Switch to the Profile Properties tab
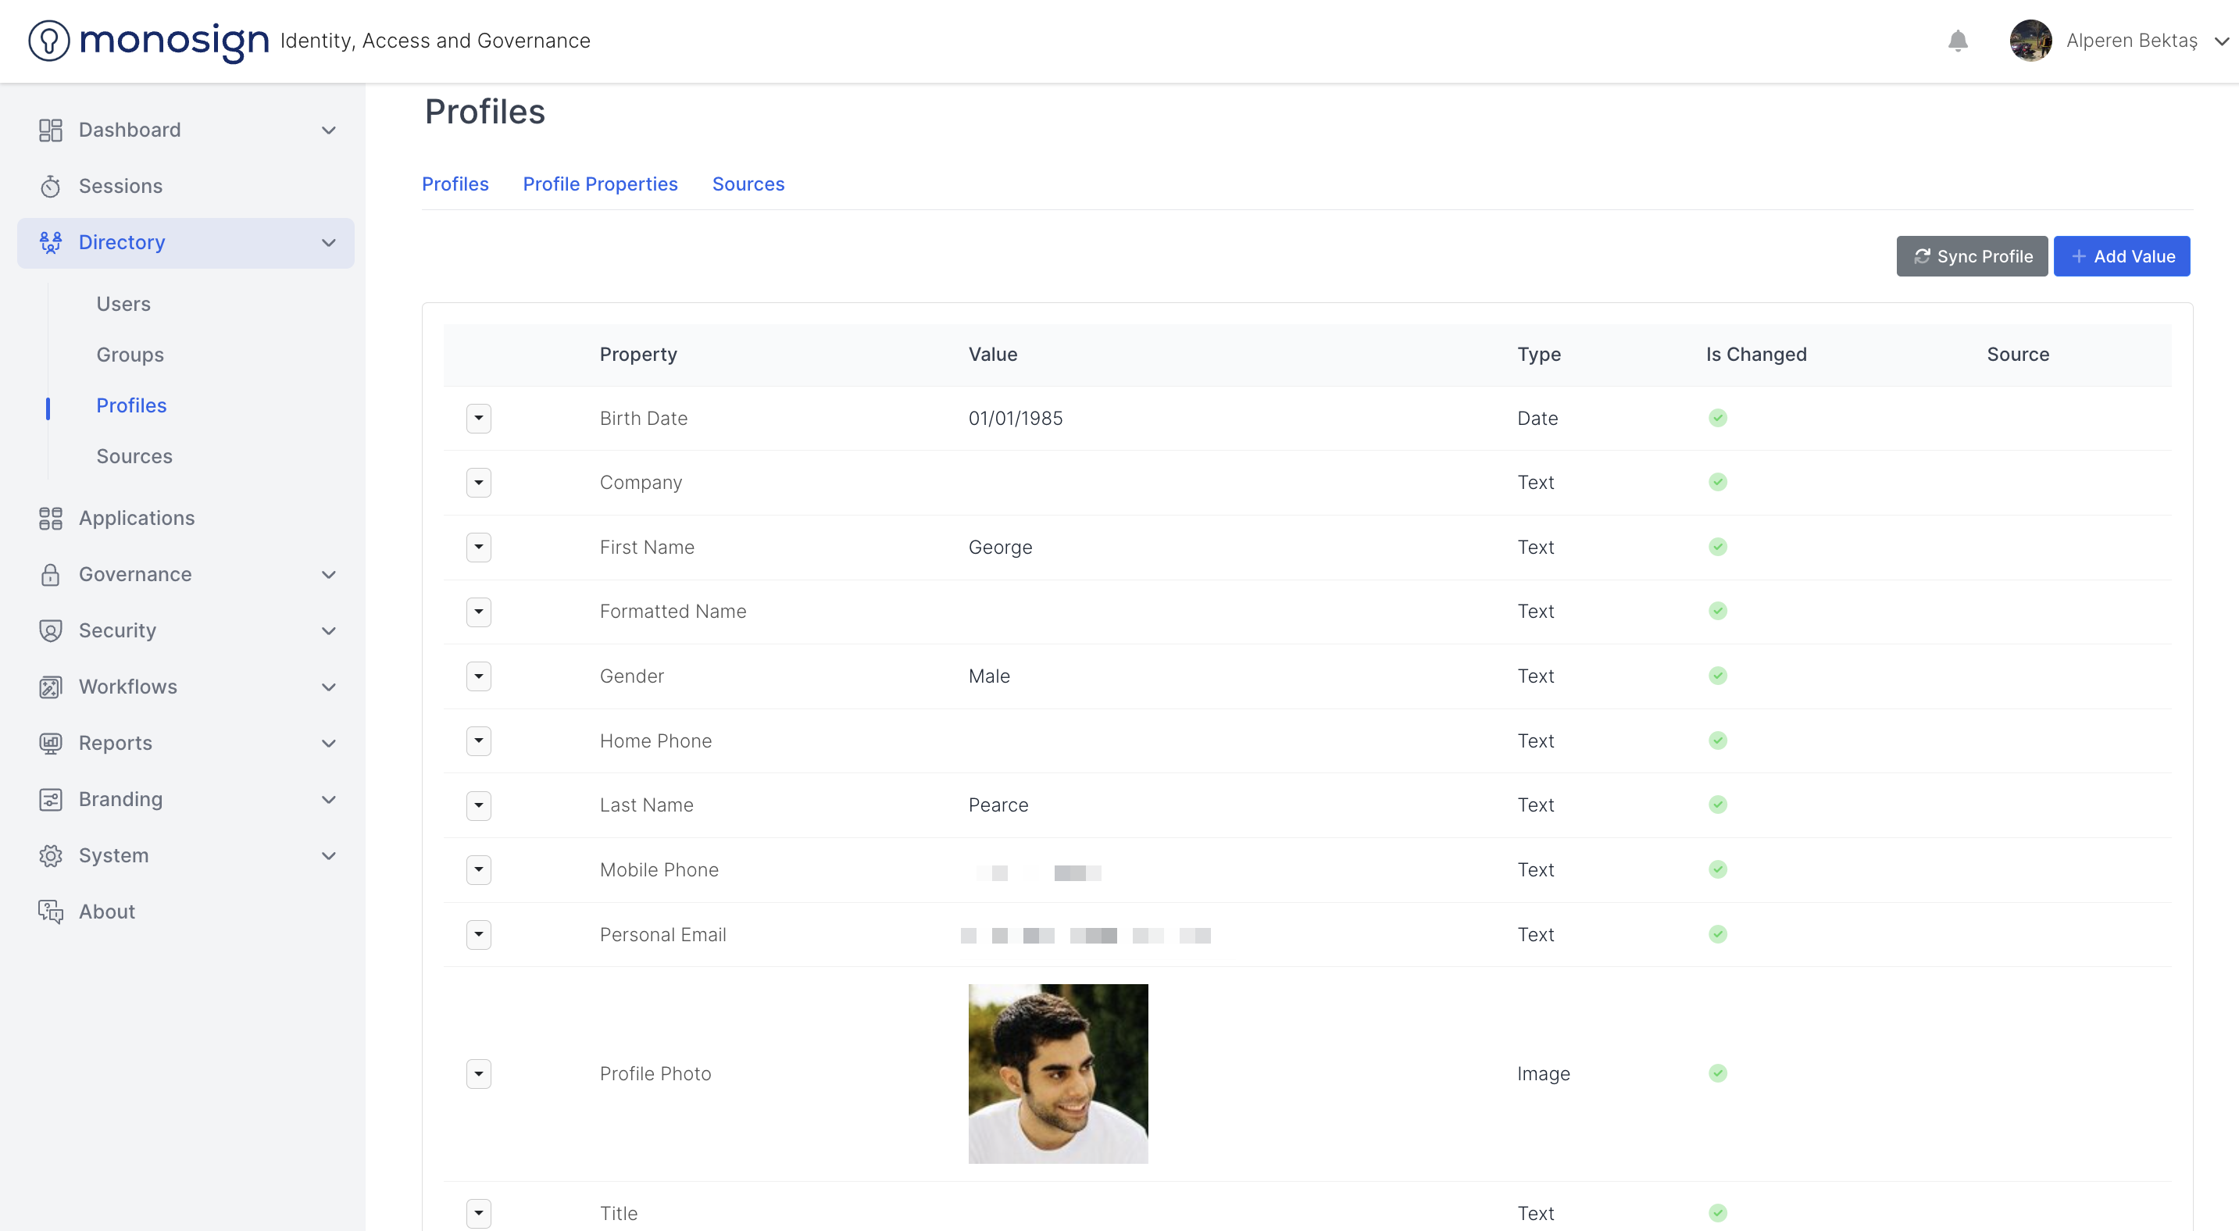This screenshot has width=2239, height=1231. coord(600,184)
